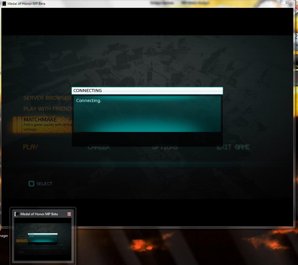The height and width of the screenshot is (265, 298).
Task: Click 'Medal of Honor MP Beta' preview title
Action: (x=39, y=214)
